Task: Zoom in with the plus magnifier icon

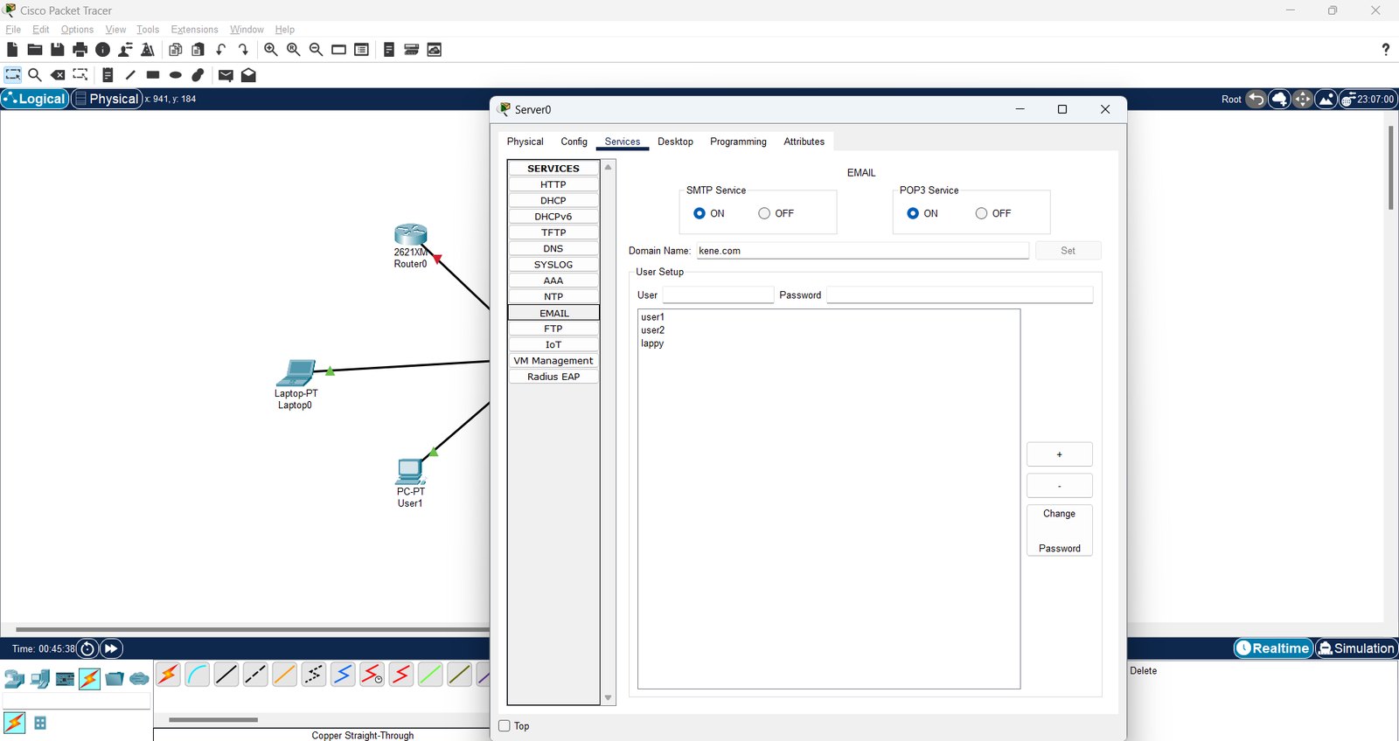Action: point(271,50)
